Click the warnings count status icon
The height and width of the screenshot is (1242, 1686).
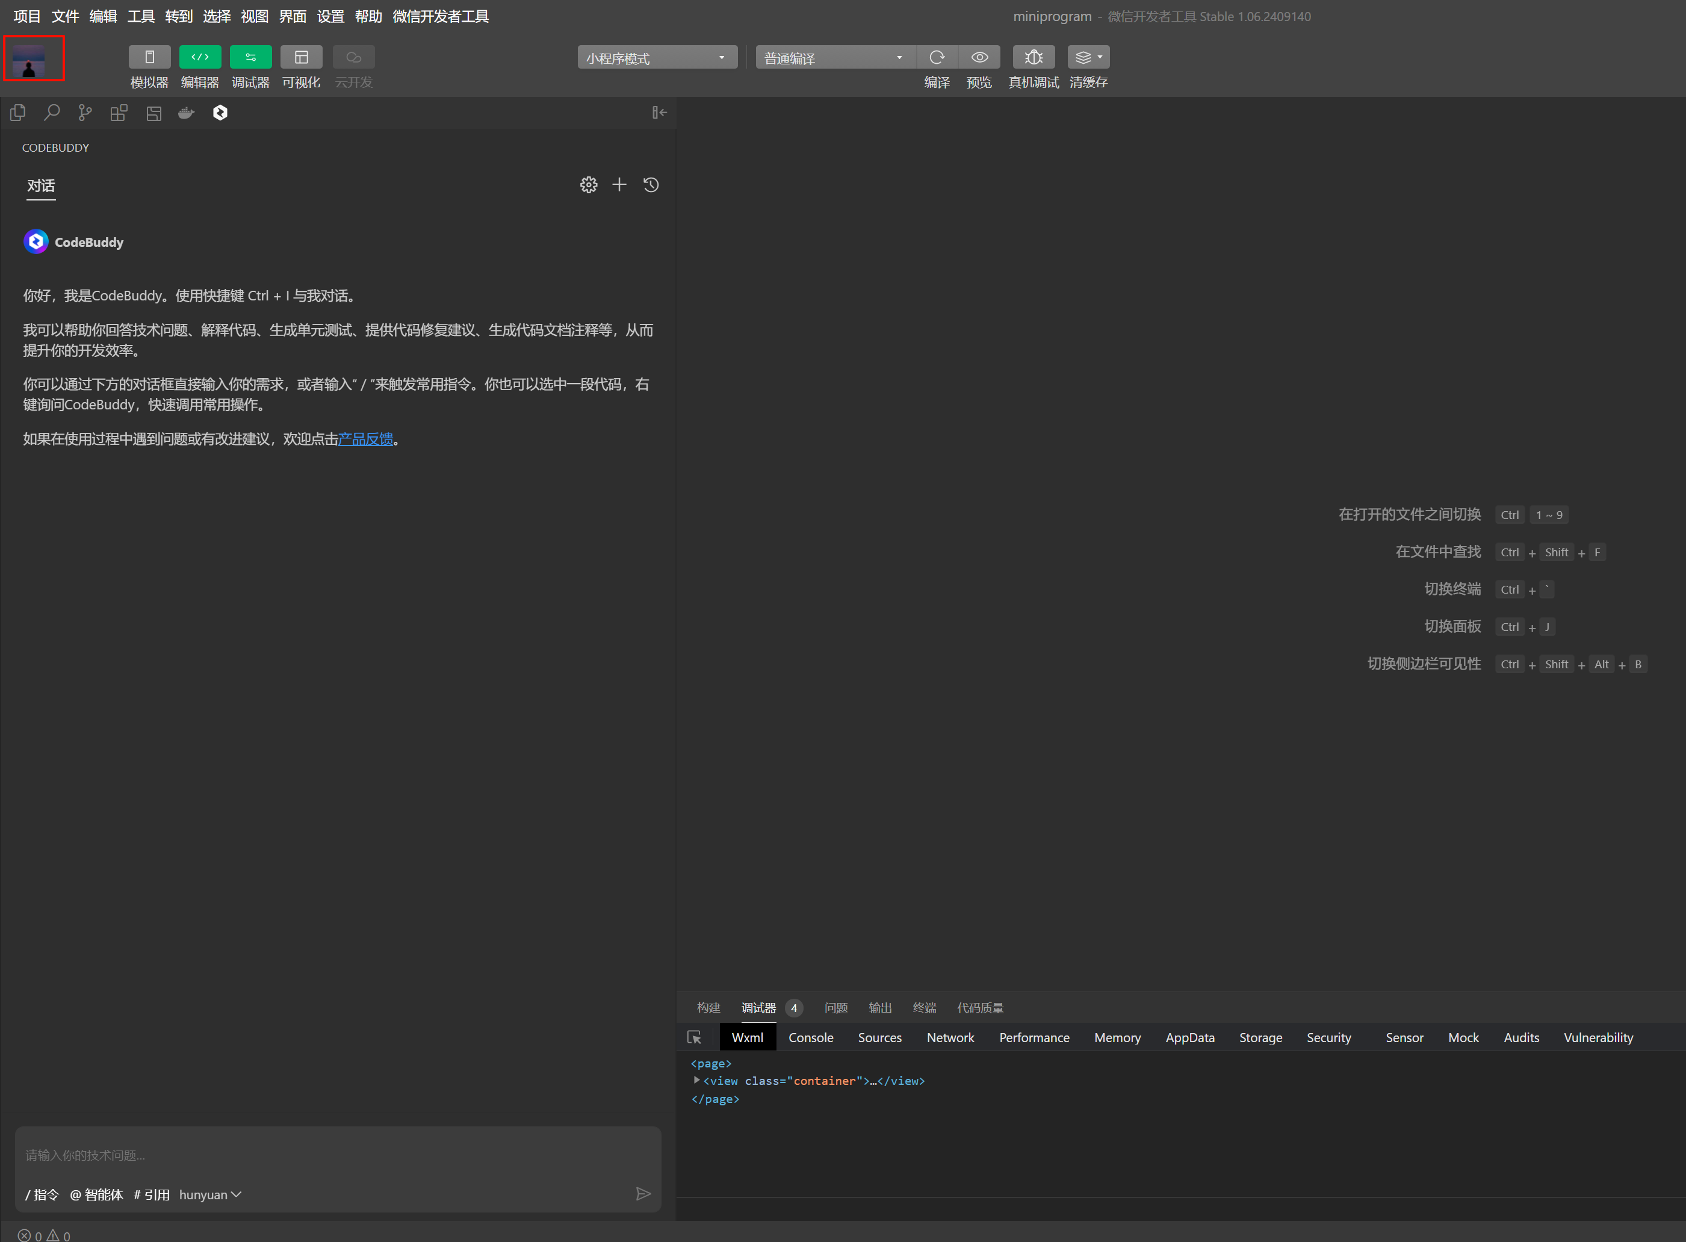coord(58,1236)
